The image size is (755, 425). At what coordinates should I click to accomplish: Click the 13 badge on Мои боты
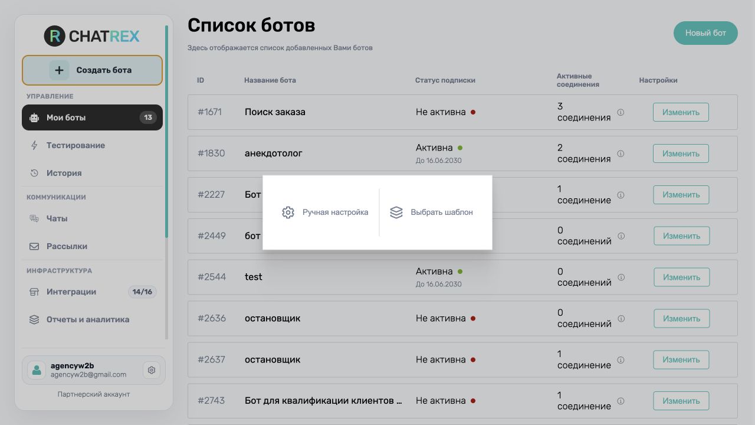[148, 117]
